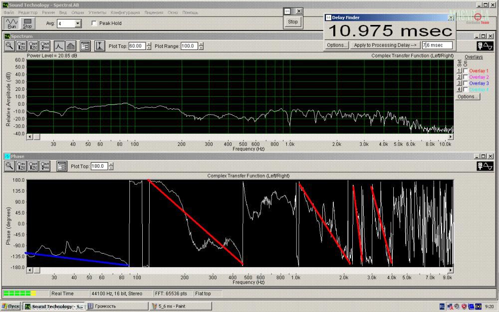Click the Phase window title icon
The width and height of the screenshot is (499, 312).
(x=7, y=156)
